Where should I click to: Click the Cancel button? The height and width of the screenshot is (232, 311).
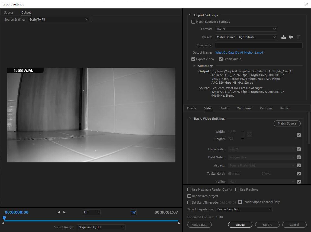(294, 225)
